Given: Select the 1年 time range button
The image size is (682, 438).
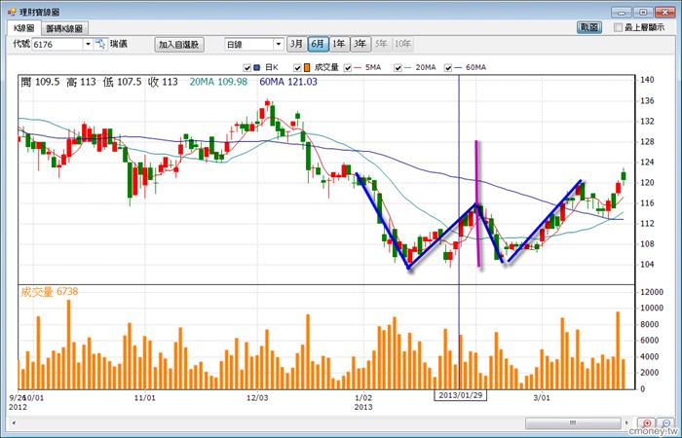Looking at the screenshot, I should 339,45.
